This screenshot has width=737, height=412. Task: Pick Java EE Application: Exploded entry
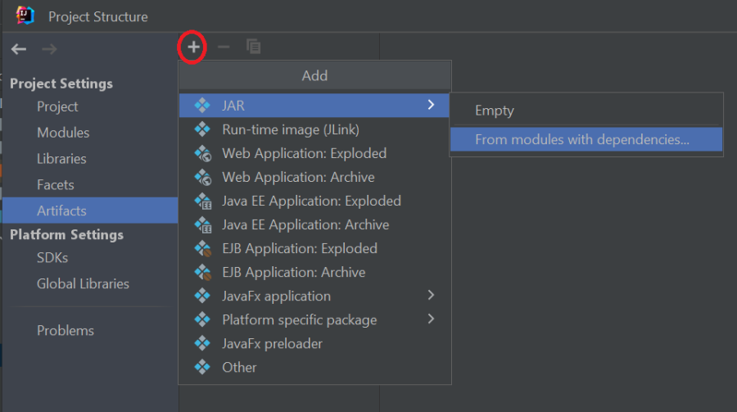[311, 201]
